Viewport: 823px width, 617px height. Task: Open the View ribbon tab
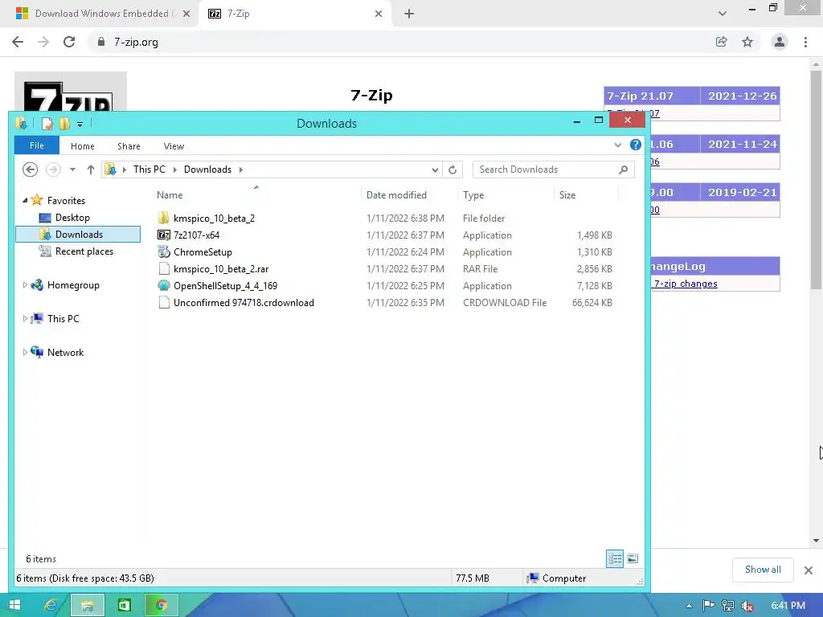click(174, 146)
